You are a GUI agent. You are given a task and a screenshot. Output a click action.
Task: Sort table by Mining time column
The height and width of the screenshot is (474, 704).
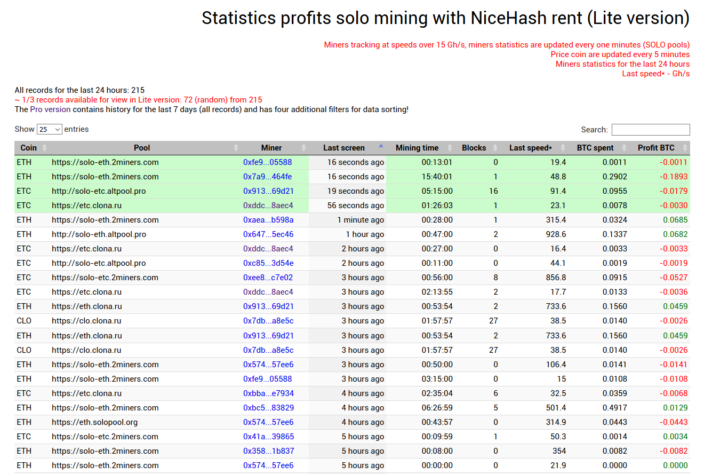point(420,148)
